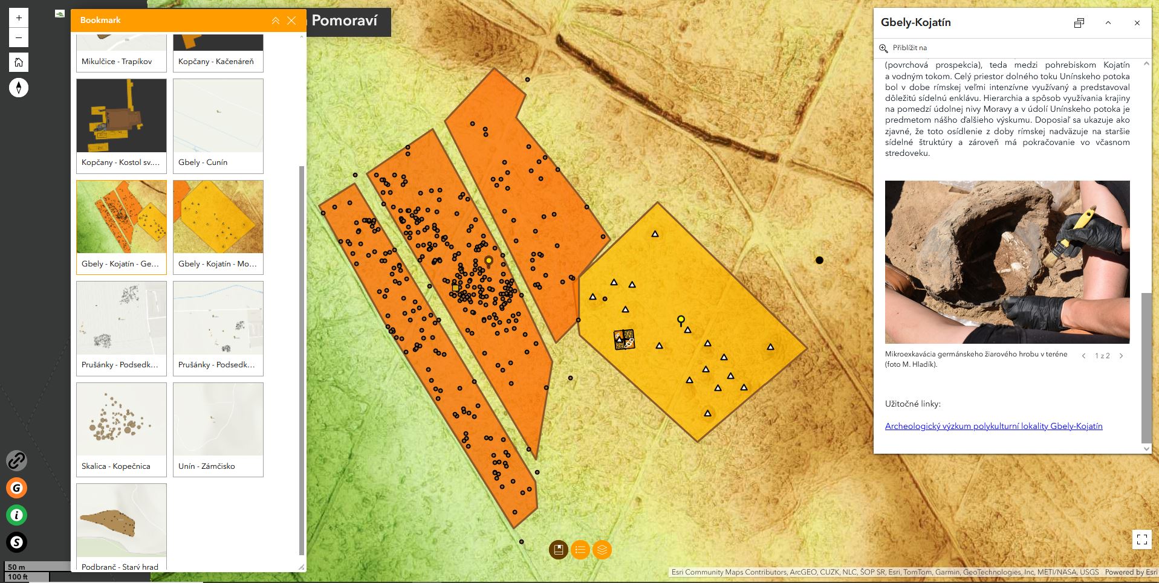Click the black S circle button
The image size is (1159, 583).
[x=16, y=543]
